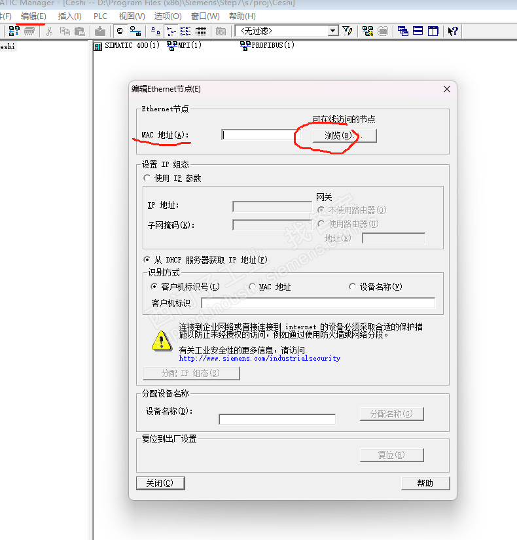Click the 关闭 button in dialog
The width and height of the screenshot is (517, 540).
click(x=160, y=483)
